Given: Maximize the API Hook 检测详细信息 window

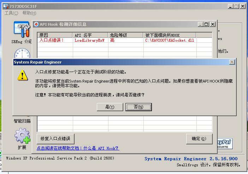Looking at the screenshot, I should [x=206, y=24].
